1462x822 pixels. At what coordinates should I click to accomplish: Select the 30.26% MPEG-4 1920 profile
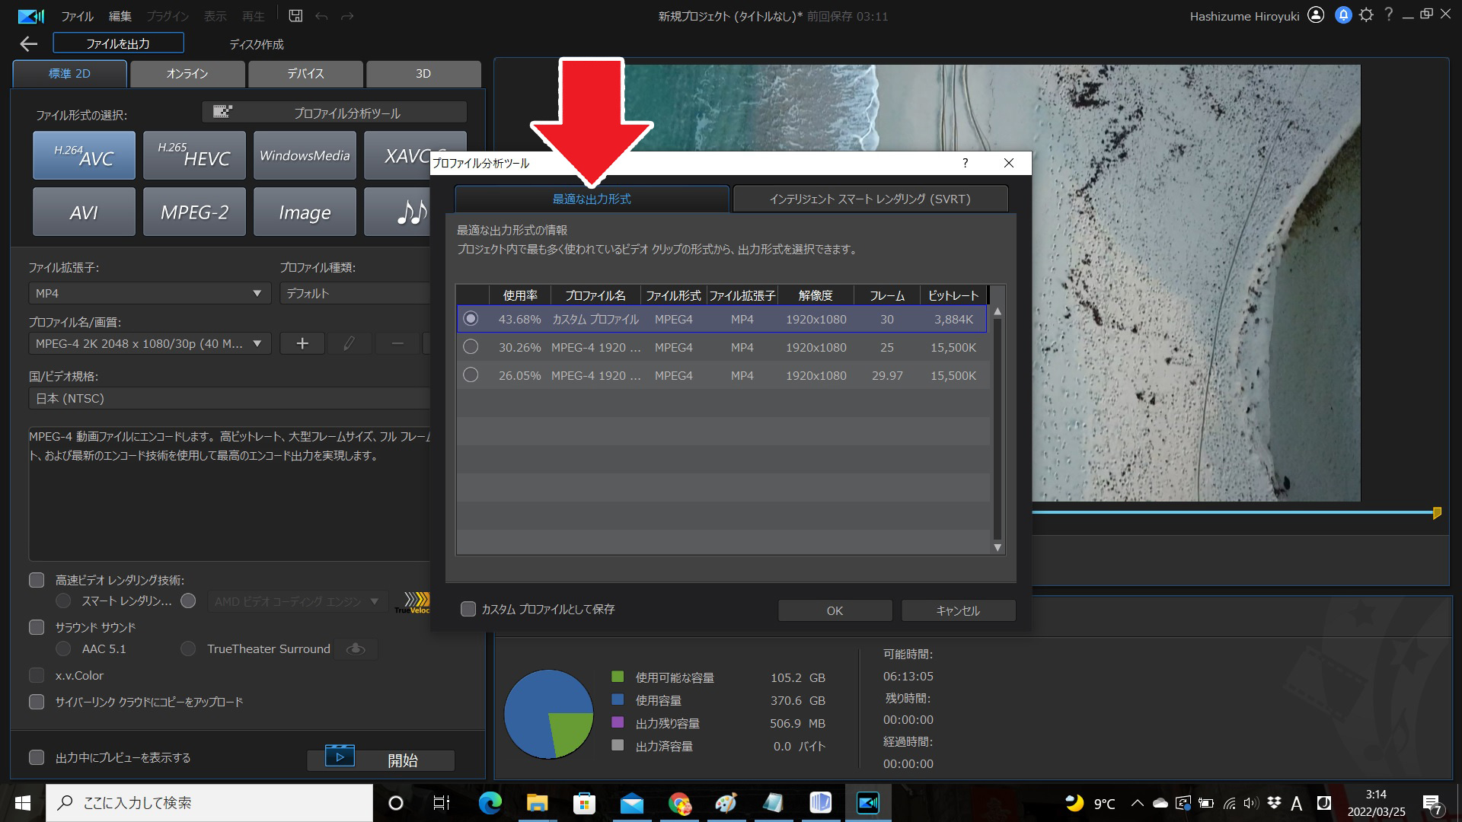coord(470,347)
